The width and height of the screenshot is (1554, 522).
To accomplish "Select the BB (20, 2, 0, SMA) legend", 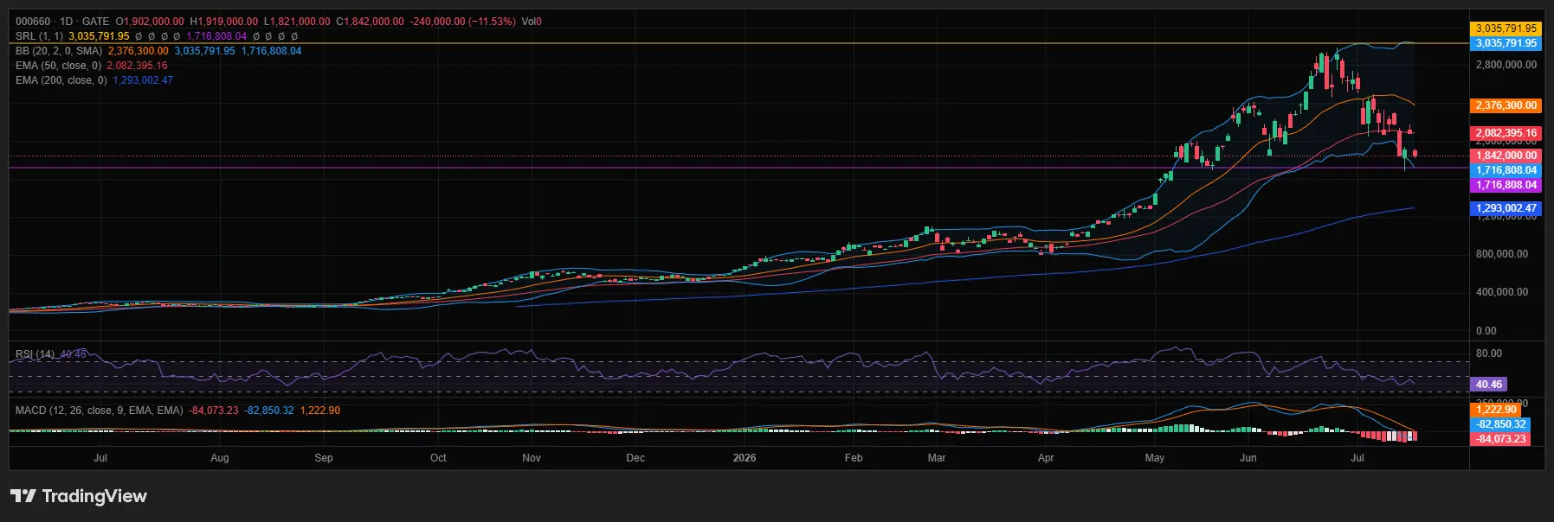I will 59,51.
